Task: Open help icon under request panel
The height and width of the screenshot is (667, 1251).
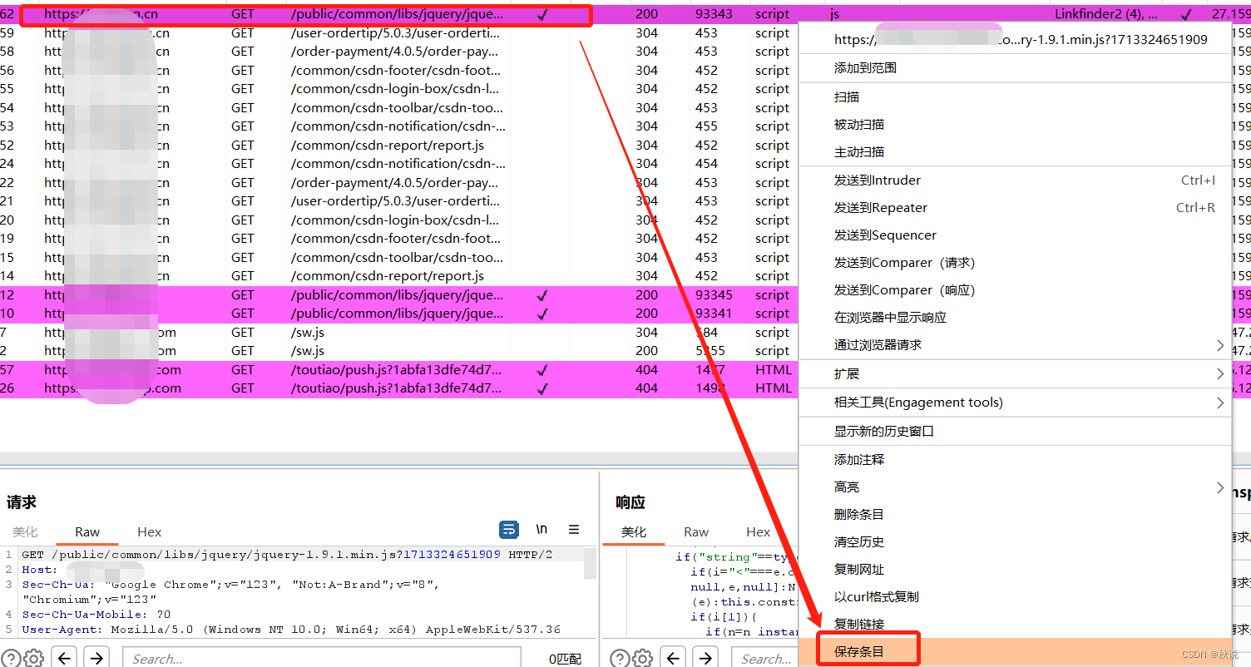Action: 12,659
